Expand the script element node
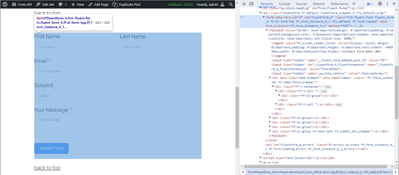Image resolution: width=399 pixels, height=175 pixels. pyautogui.click(x=261, y=158)
